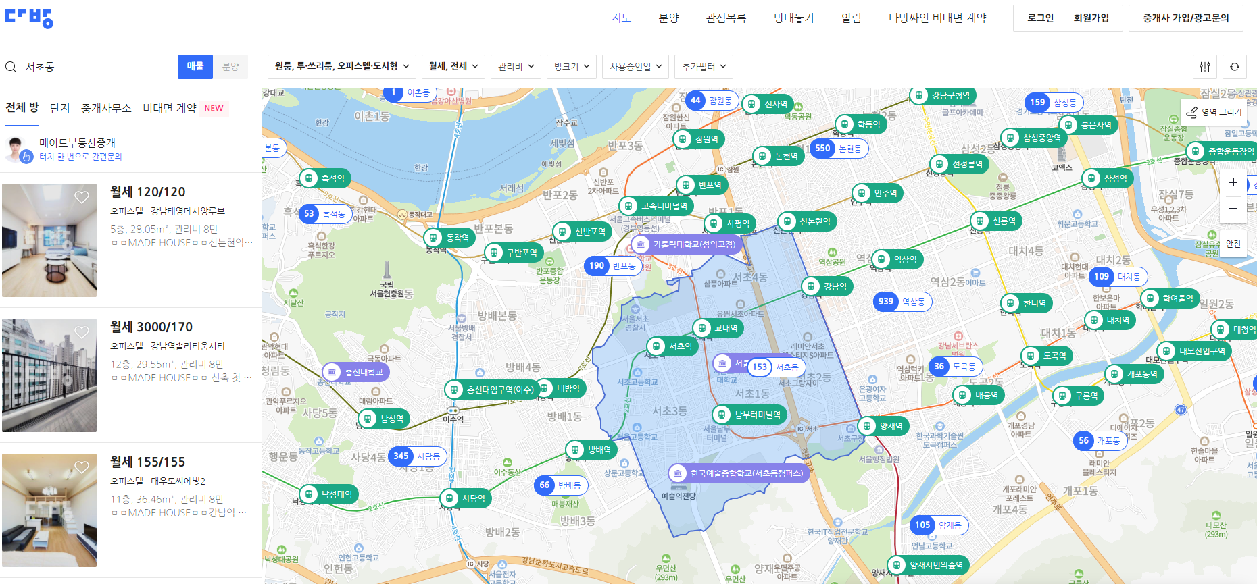1257x584 pixels.
Task: Select the 중개사무소 tab
Action: 106,108
